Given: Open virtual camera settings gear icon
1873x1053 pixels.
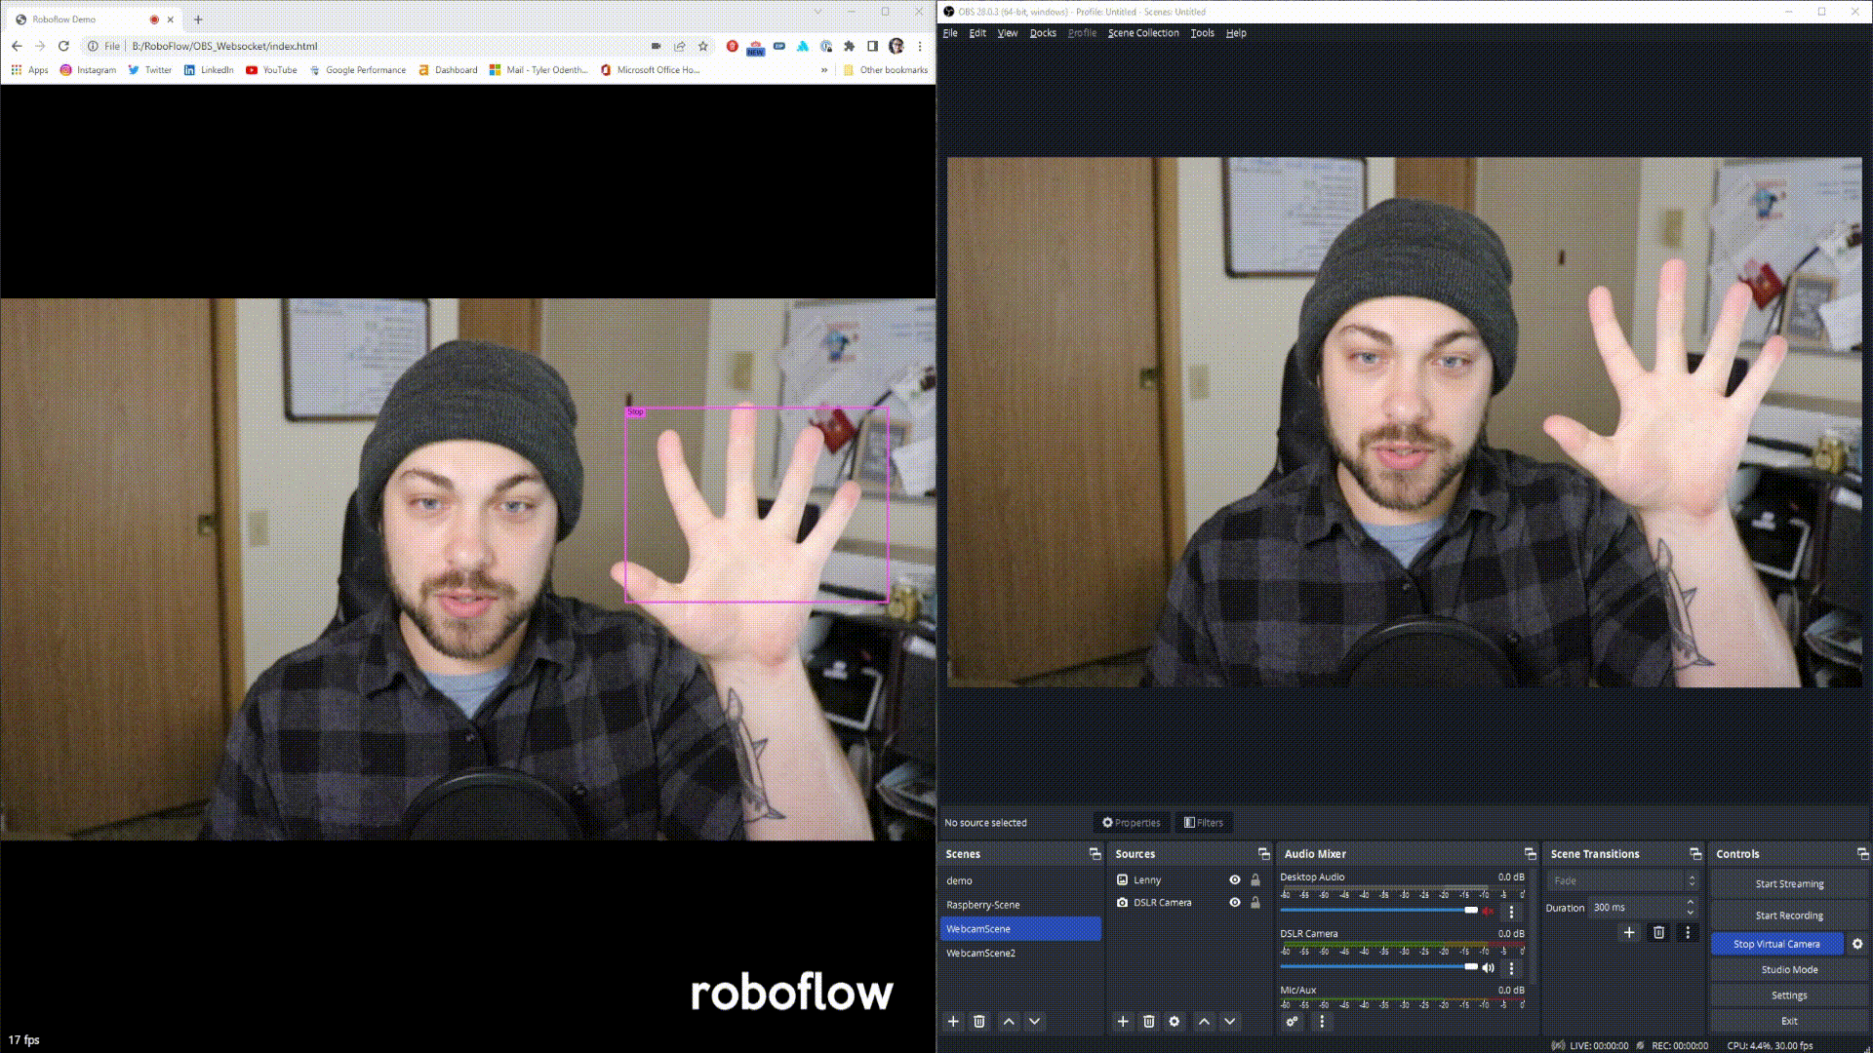Looking at the screenshot, I should (x=1857, y=944).
